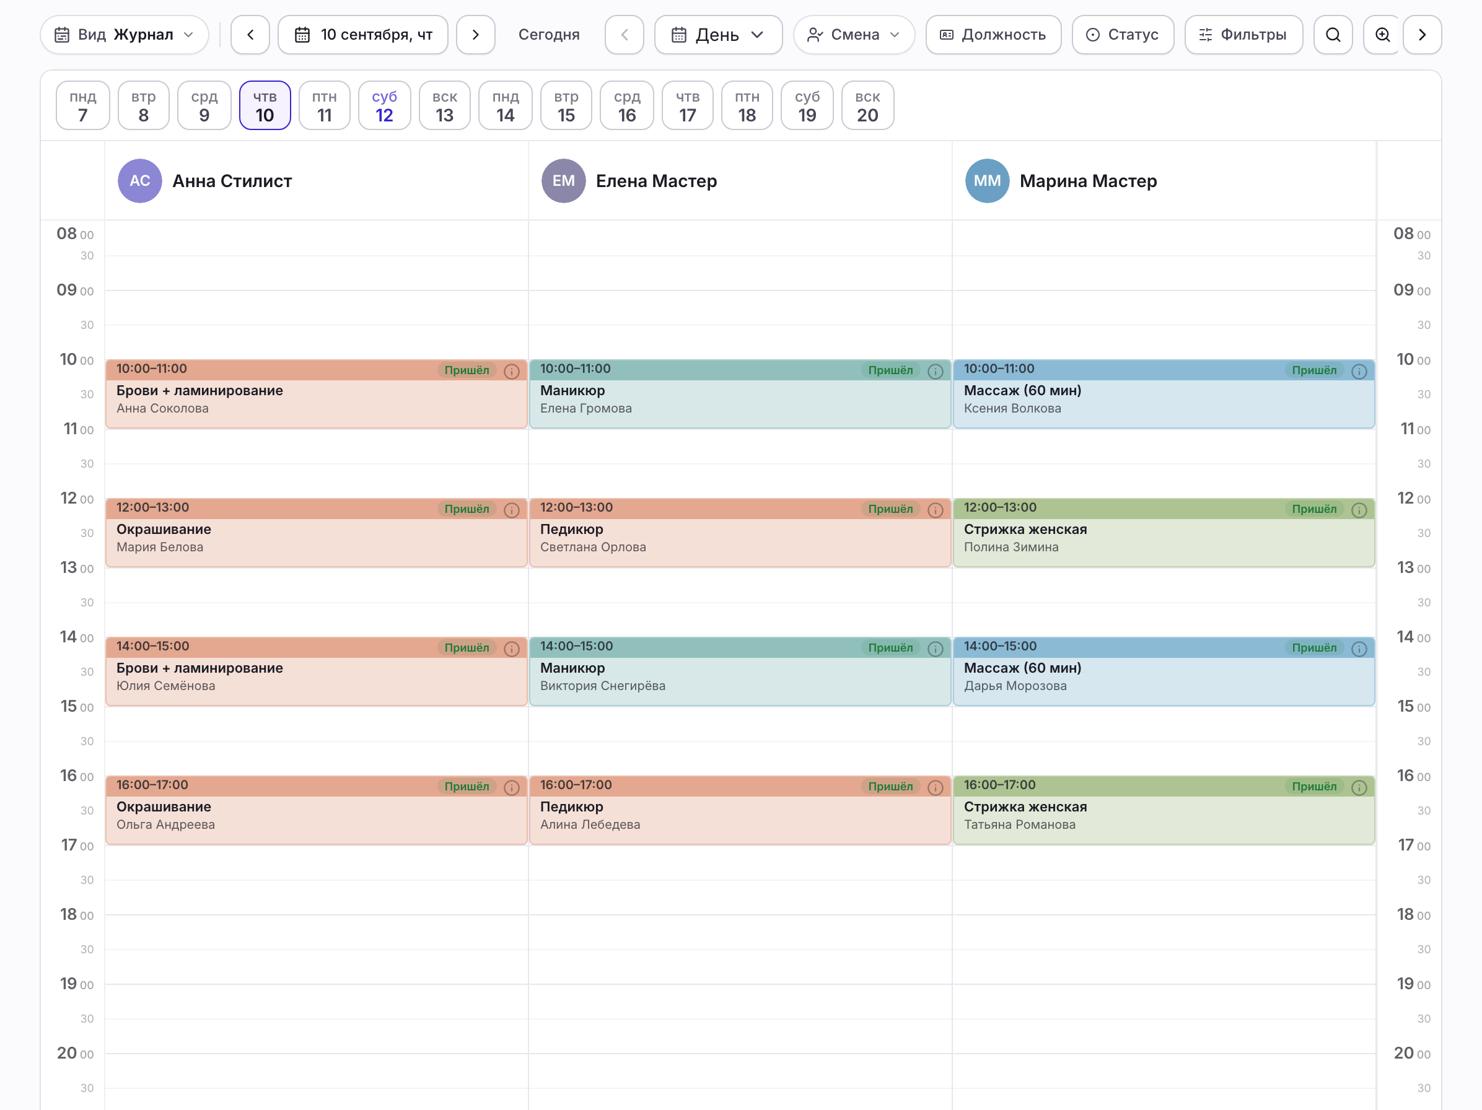The width and height of the screenshot is (1482, 1110).
Task: Open info icon on Татьяна Романова appointment
Action: 1359,787
